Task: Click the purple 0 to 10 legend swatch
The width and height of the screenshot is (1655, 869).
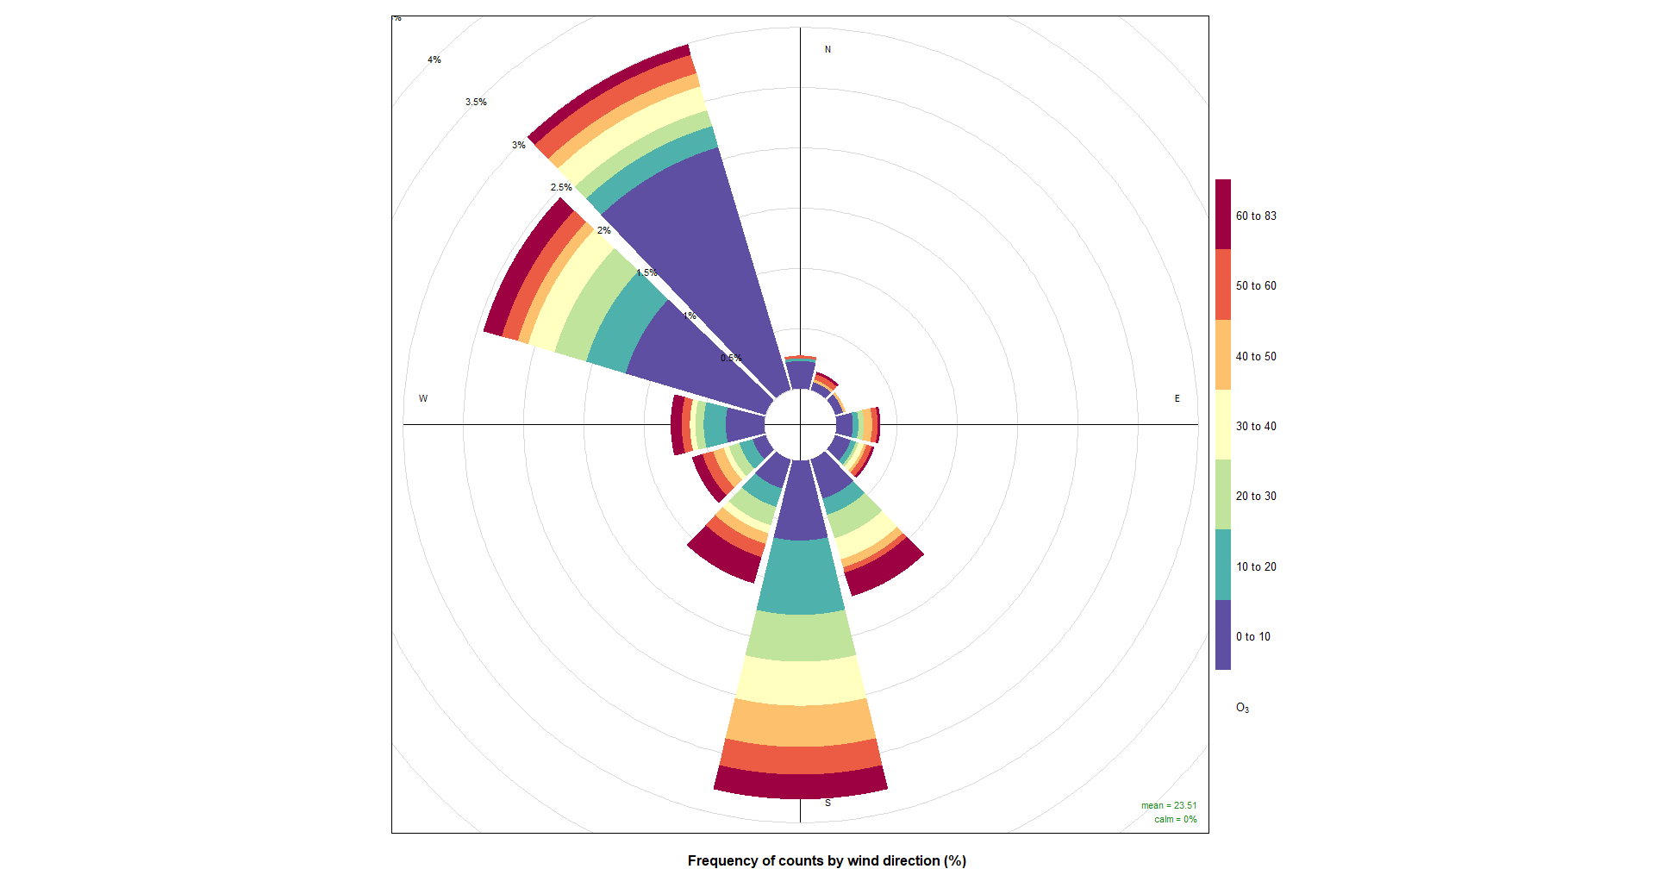Action: coord(1222,635)
